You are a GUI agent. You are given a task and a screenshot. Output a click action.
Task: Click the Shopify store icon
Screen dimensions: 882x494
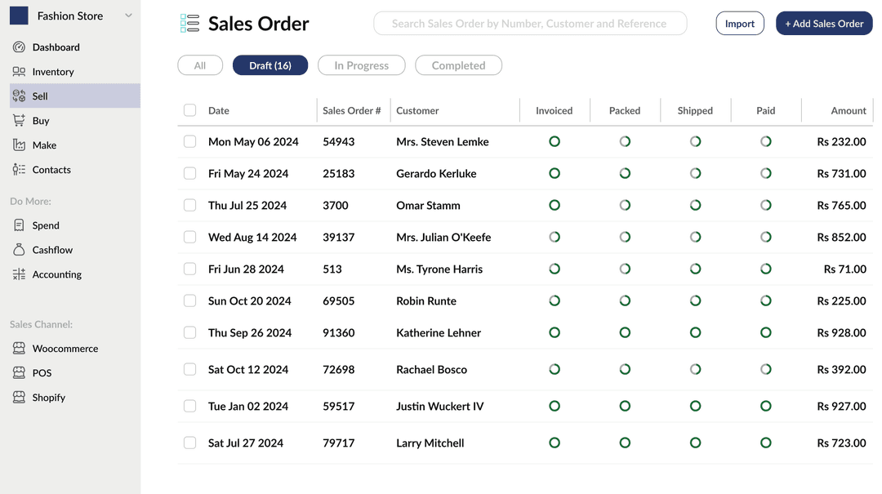(19, 398)
